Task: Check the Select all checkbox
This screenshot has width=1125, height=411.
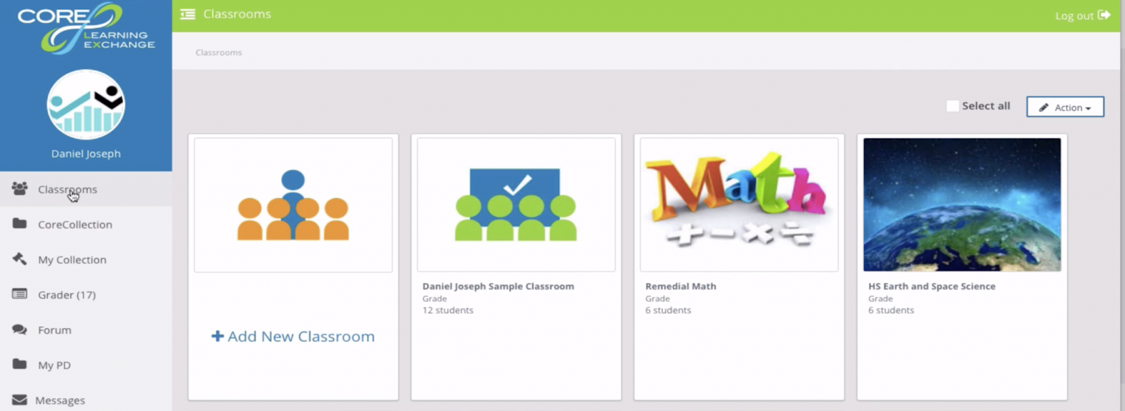Action: pyautogui.click(x=953, y=106)
